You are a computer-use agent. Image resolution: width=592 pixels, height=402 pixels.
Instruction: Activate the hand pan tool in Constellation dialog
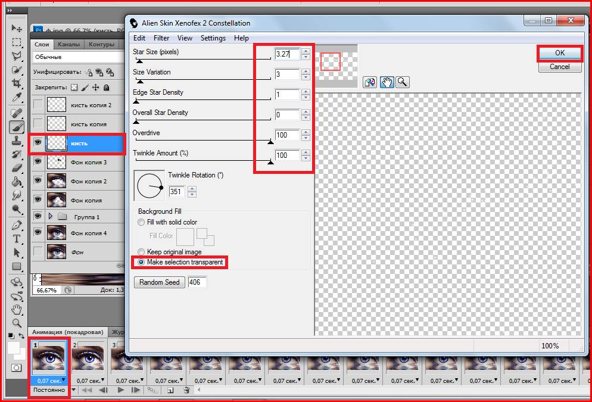pos(387,82)
